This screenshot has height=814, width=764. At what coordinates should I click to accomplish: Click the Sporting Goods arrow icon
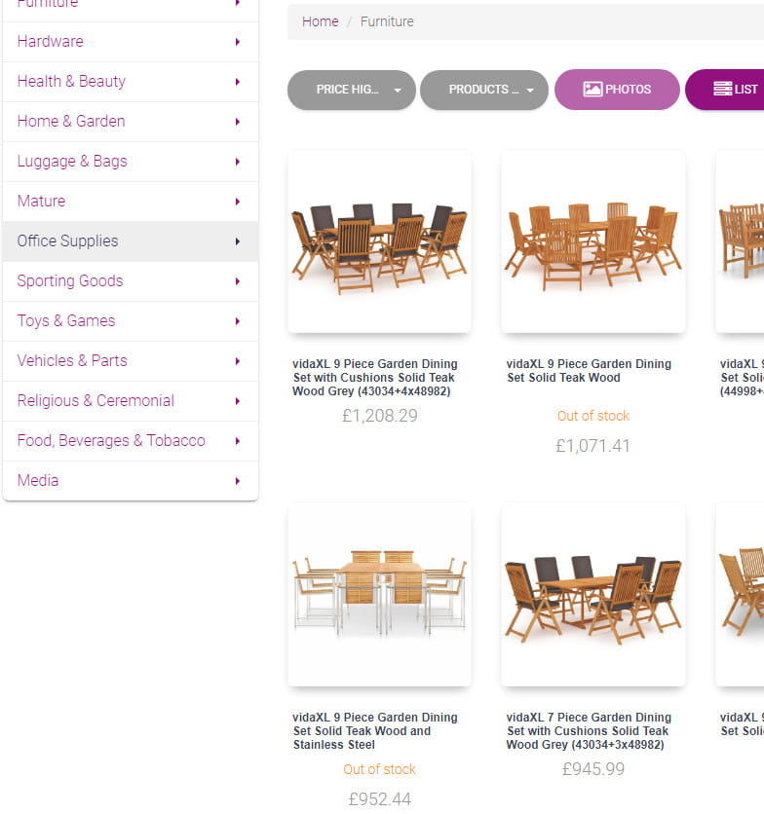(x=237, y=281)
